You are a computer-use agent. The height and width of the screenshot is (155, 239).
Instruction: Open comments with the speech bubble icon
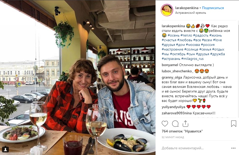[175, 124]
